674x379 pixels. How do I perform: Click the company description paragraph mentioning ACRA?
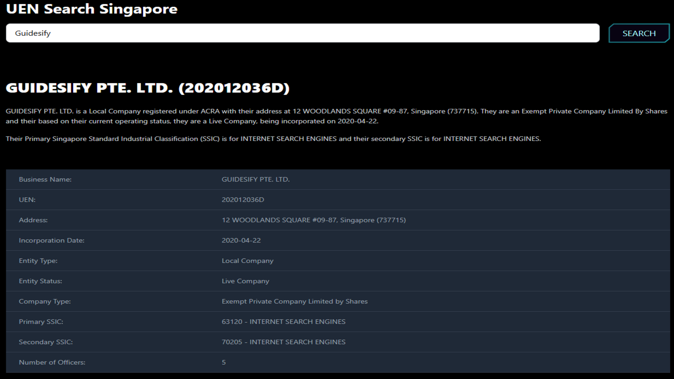tap(336, 116)
